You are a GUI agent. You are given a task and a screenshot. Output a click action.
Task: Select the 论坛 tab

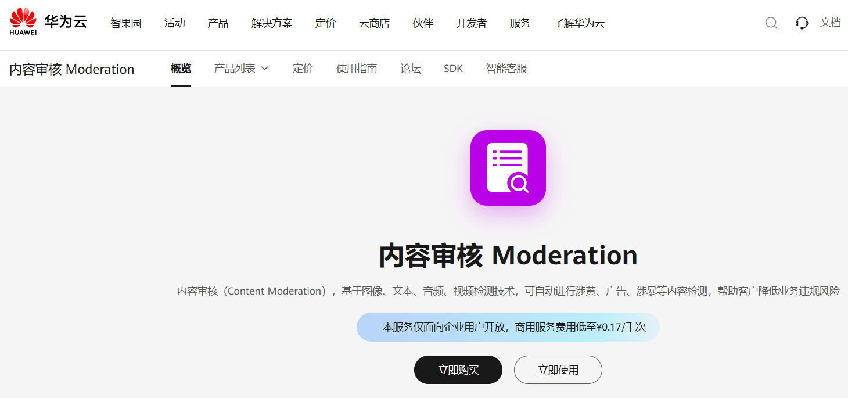coord(411,69)
